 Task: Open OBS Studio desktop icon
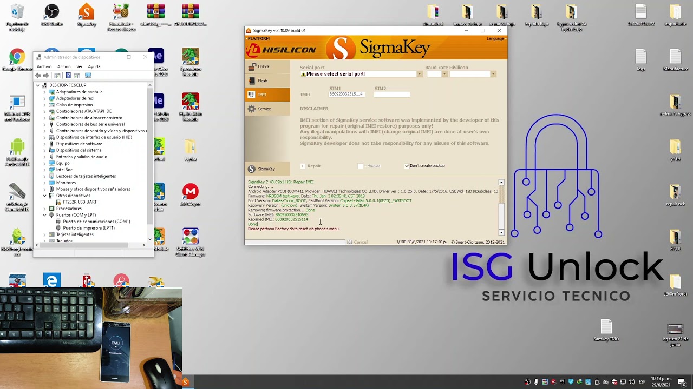(x=51, y=16)
